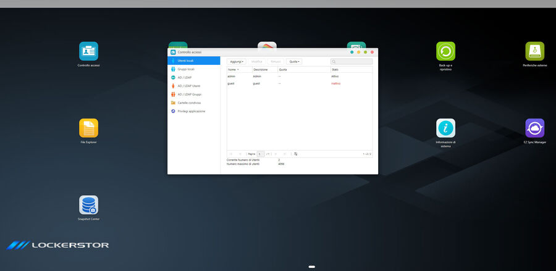The image size is (556, 271).
Task: Expand the Aggiungi dropdown
Action: pyautogui.click(x=236, y=62)
